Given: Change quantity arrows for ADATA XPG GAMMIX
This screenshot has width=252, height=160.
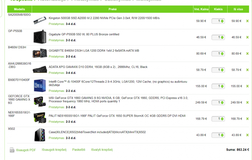Looking at the screenshot, I should 222,70.
